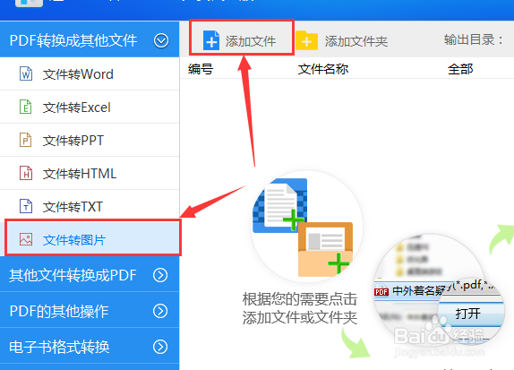
Task: Select the green Excel file icon
Action: point(26,107)
